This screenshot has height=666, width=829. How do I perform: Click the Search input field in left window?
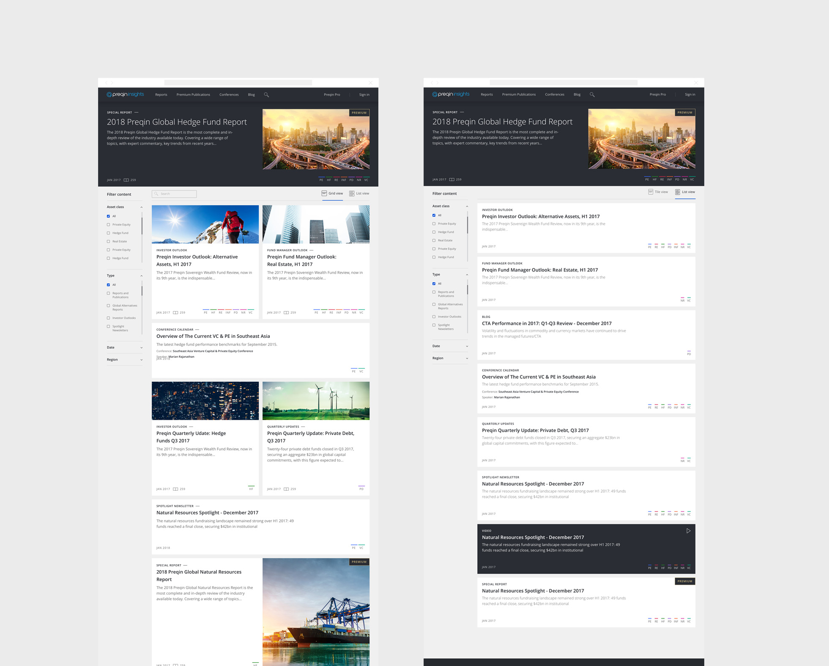pos(174,194)
